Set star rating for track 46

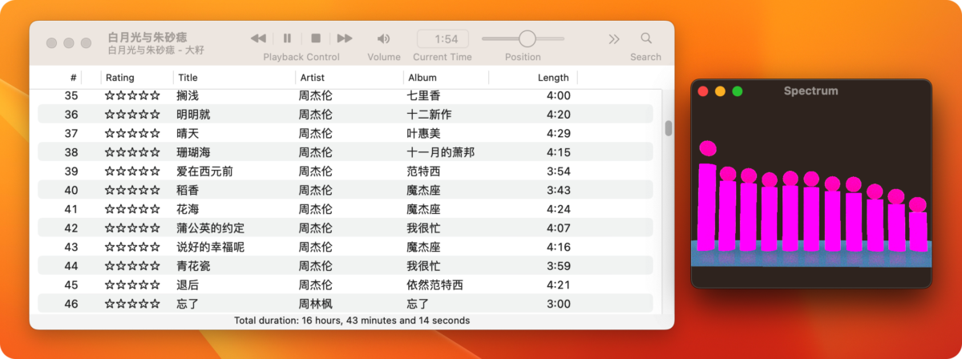pyautogui.click(x=132, y=304)
